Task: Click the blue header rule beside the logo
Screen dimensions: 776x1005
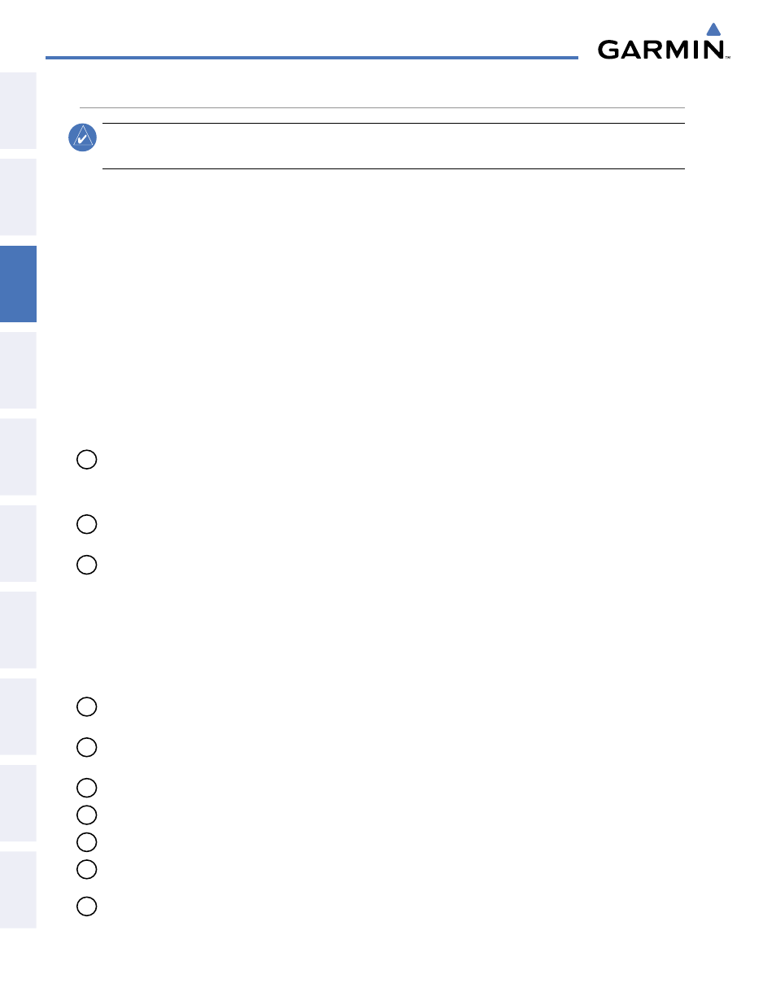Action: [312, 58]
